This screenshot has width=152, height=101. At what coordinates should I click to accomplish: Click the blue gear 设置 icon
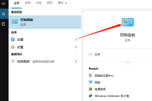coord(13,40)
